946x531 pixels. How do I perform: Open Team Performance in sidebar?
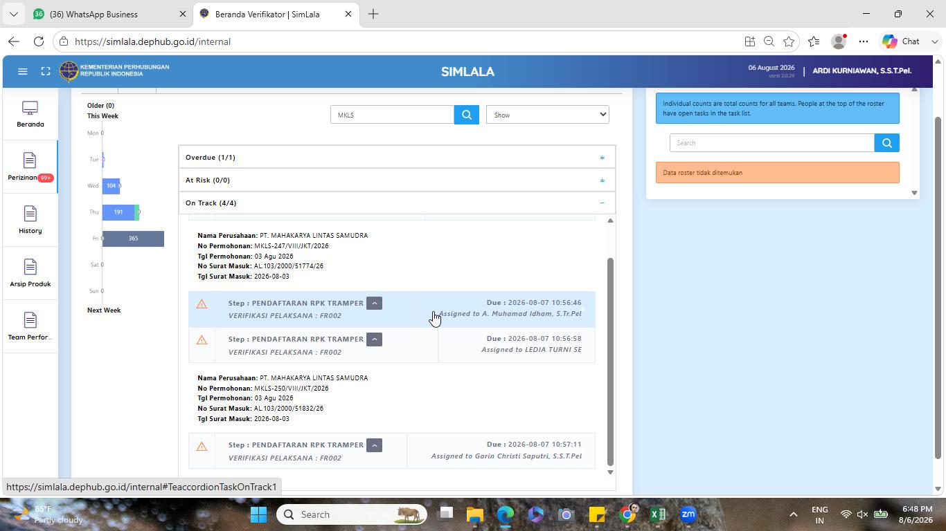(30, 326)
